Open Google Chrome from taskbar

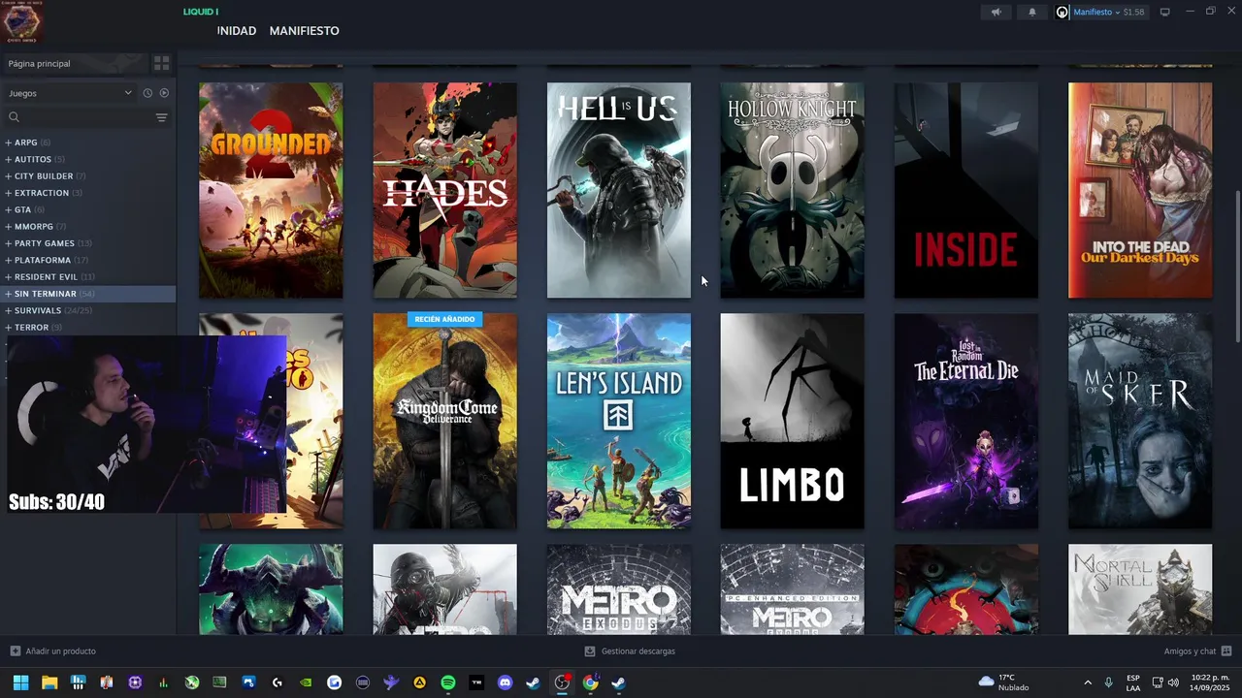(x=590, y=682)
